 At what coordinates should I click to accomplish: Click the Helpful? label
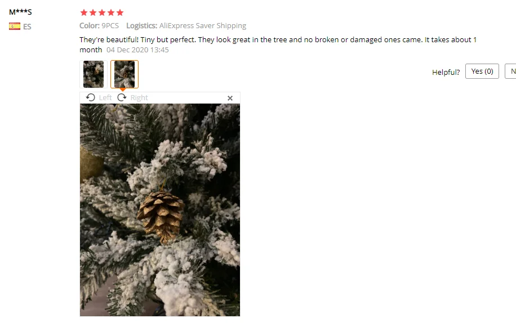click(446, 72)
